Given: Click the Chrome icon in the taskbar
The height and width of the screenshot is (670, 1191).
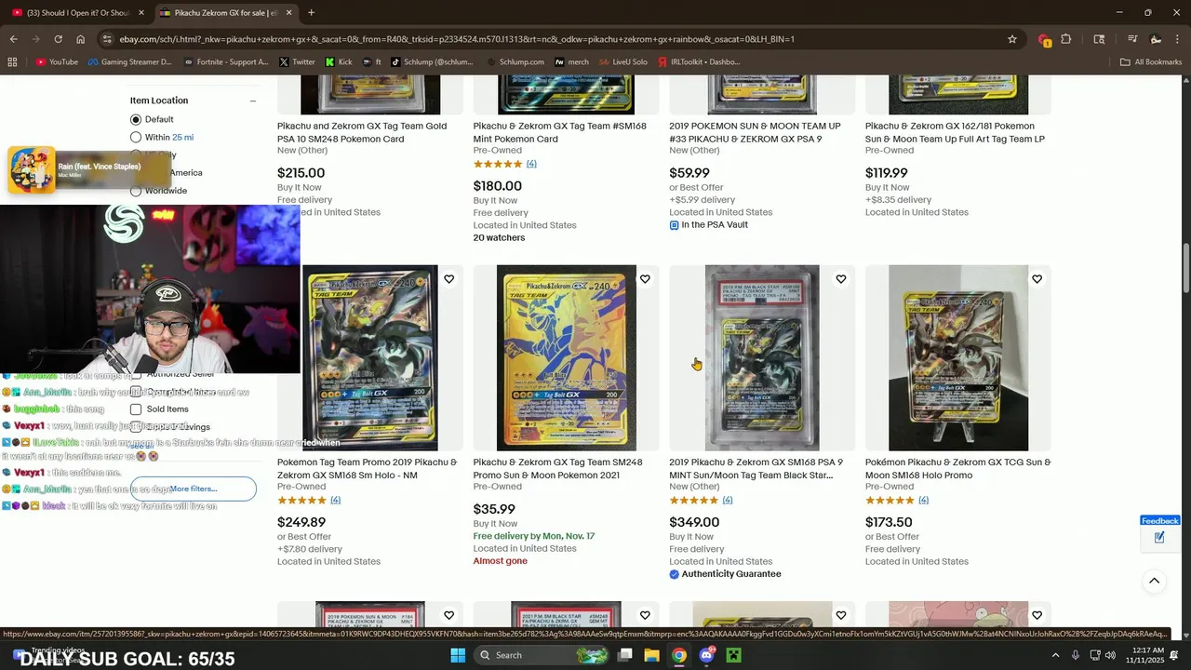Looking at the screenshot, I should [679, 655].
